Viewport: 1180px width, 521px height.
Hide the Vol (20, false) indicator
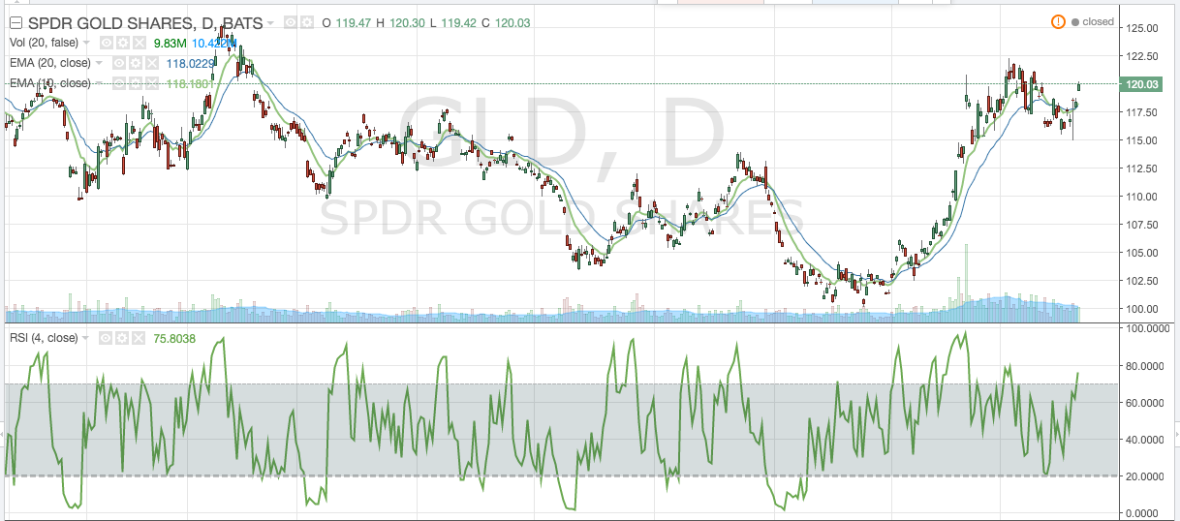click(106, 43)
